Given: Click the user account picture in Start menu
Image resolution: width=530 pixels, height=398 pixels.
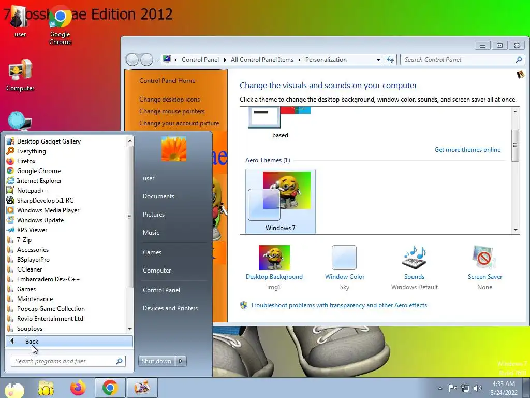Looking at the screenshot, I should point(174,149).
